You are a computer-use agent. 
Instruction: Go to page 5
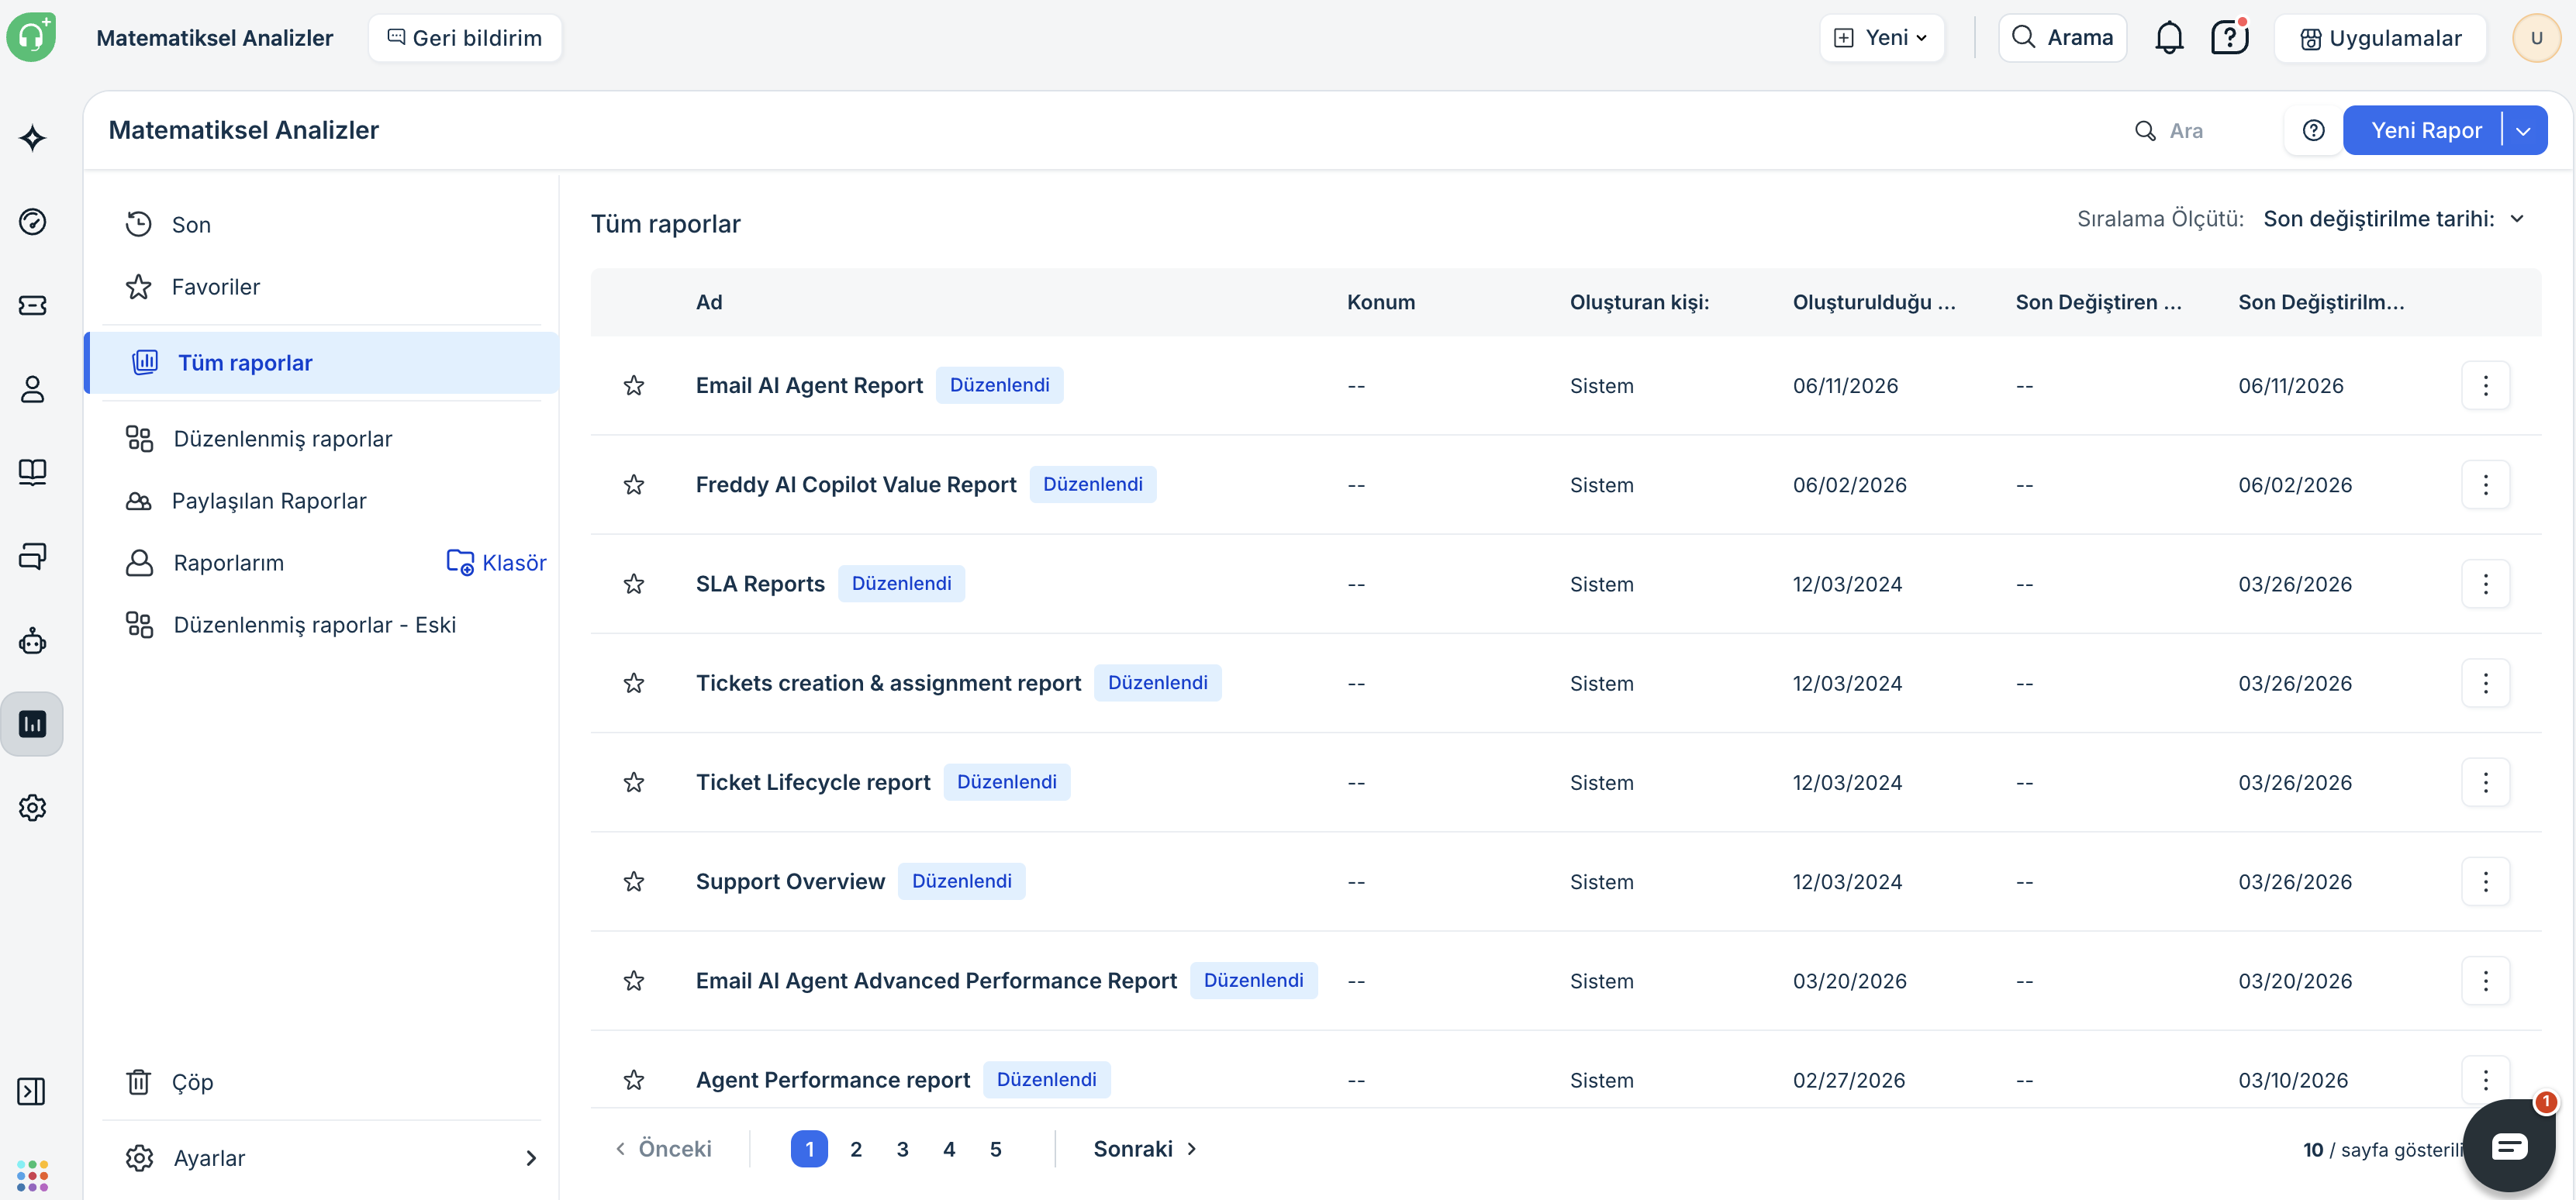(995, 1149)
